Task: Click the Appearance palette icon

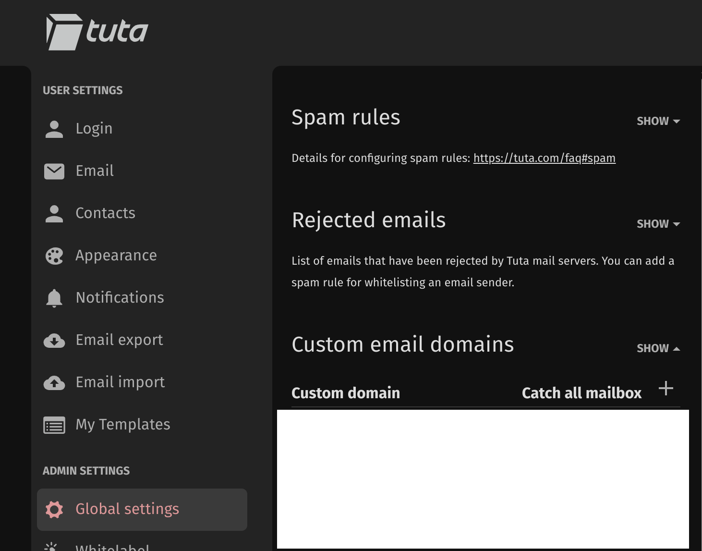Action: [x=54, y=256]
